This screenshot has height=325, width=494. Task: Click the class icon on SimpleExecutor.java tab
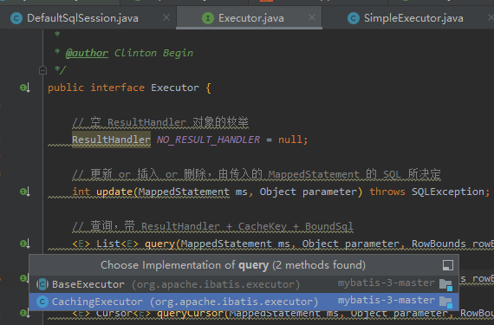coord(354,18)
